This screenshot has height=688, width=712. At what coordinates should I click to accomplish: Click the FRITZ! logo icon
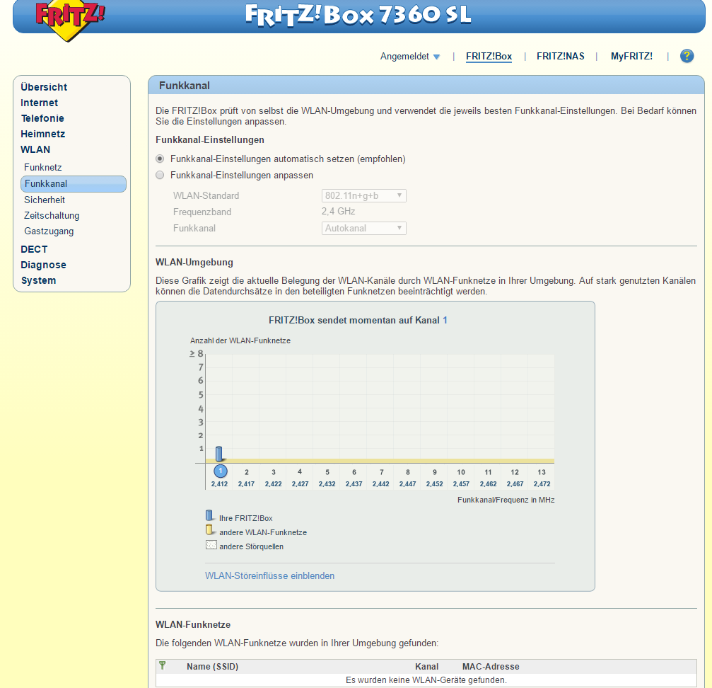(x=70, y=19)
